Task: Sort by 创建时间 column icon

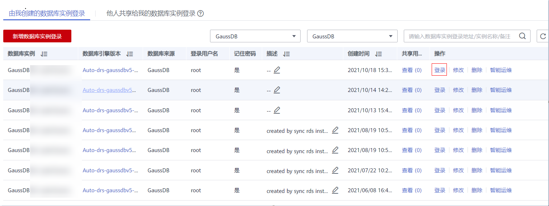Action: tap(379, 54)
